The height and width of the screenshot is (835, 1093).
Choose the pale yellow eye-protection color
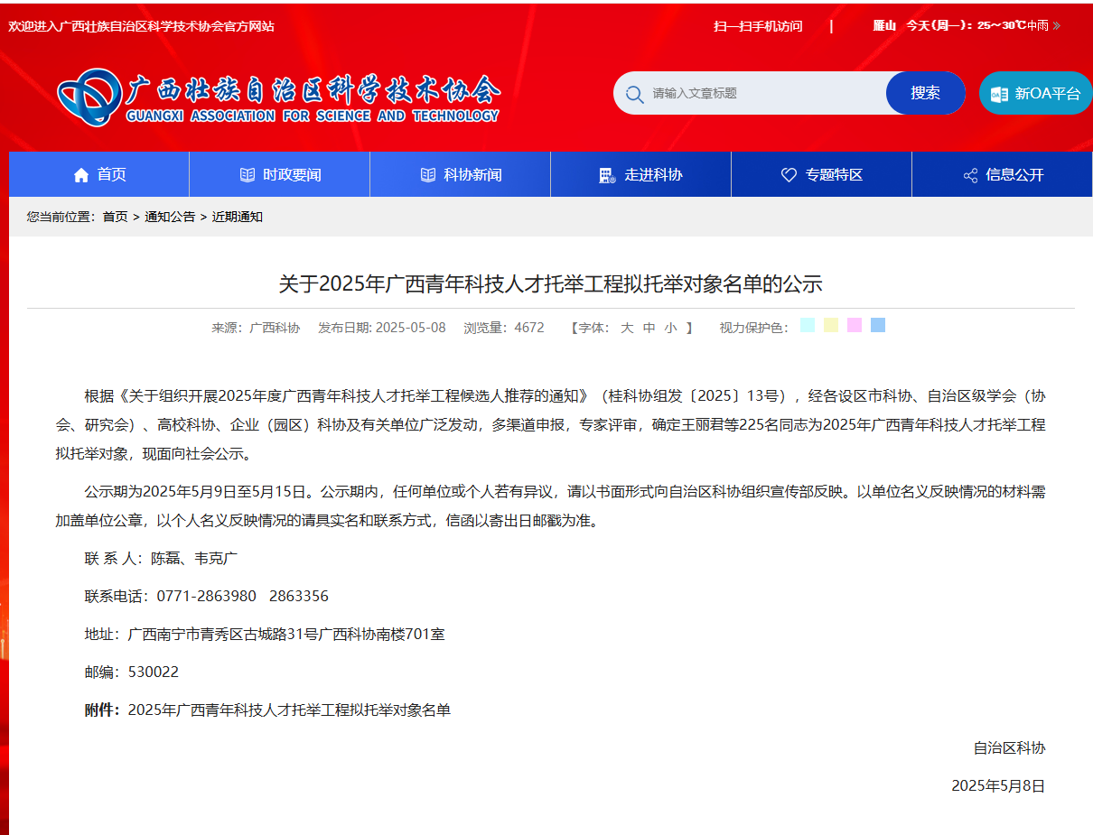click(x=831, y=325)
